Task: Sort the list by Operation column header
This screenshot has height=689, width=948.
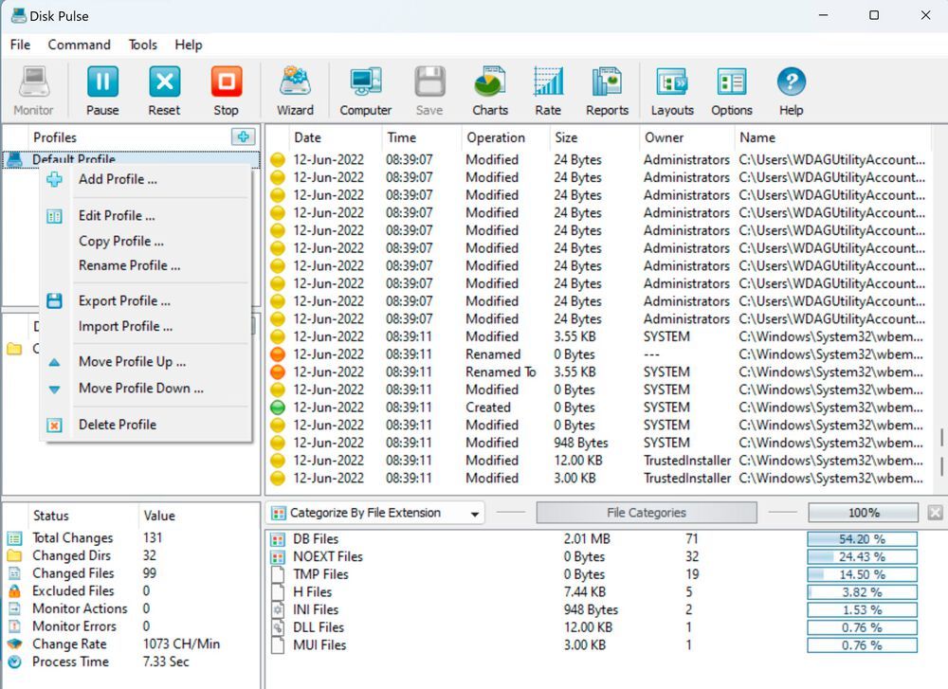Action: tap(495, 137)
